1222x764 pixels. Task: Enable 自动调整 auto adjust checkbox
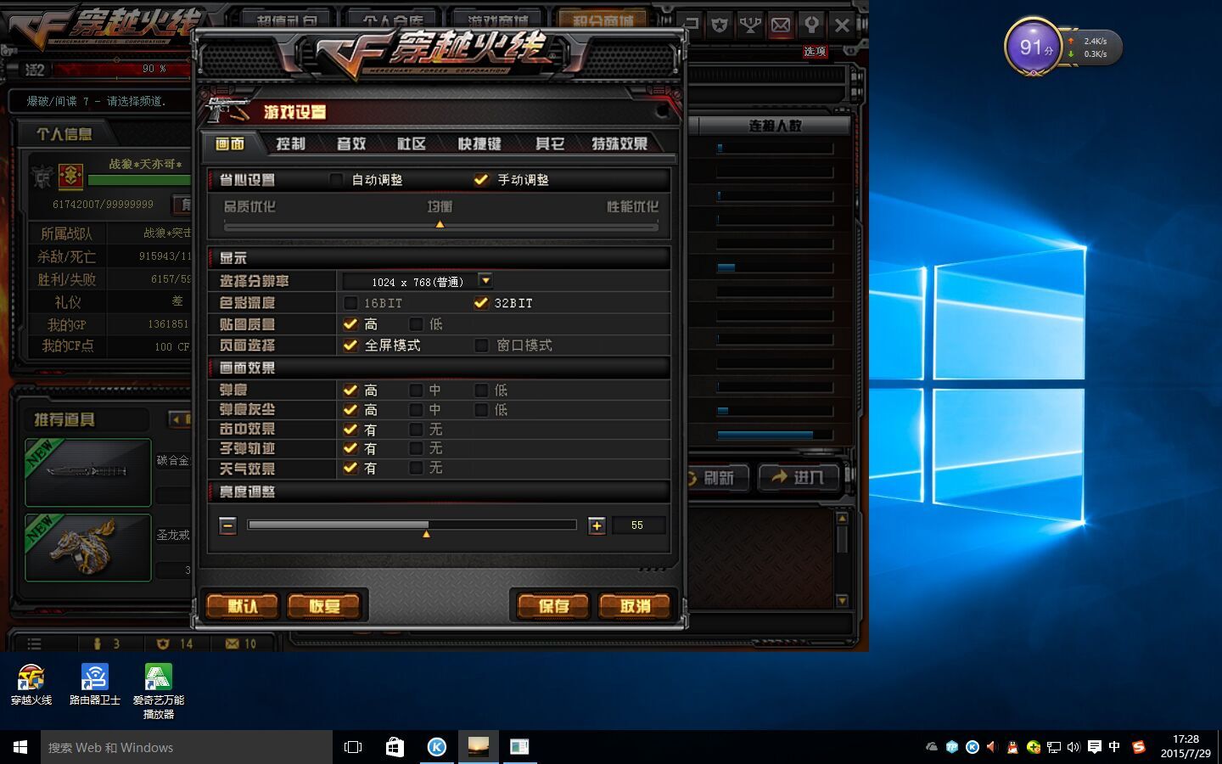(x=336, y=179)
